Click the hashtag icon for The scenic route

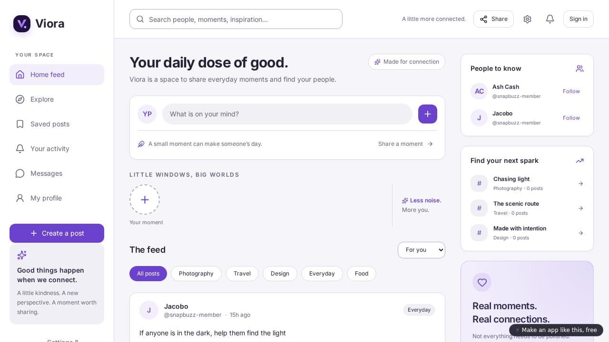(479, 208)
